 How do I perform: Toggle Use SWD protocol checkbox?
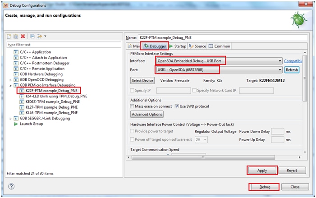point(177,106)
